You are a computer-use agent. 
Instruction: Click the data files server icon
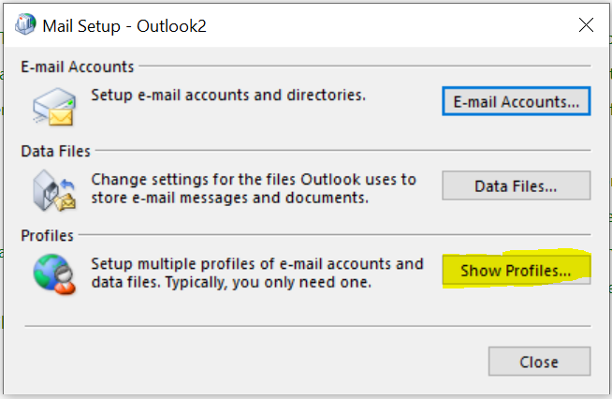(x=54, y=190)
